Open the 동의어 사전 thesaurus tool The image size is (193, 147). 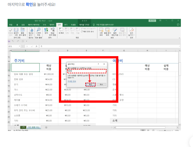pyautogui.click(x=16, y=32)
